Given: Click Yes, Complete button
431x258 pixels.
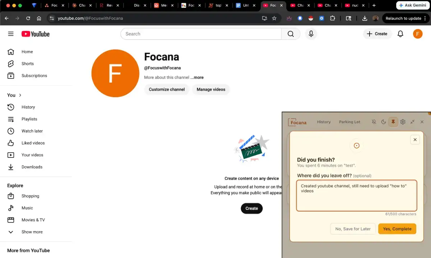Looking at the screenshot, I should (397, 229).
